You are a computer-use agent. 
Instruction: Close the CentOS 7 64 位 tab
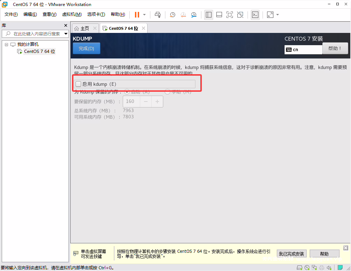(x=143, y=28)
